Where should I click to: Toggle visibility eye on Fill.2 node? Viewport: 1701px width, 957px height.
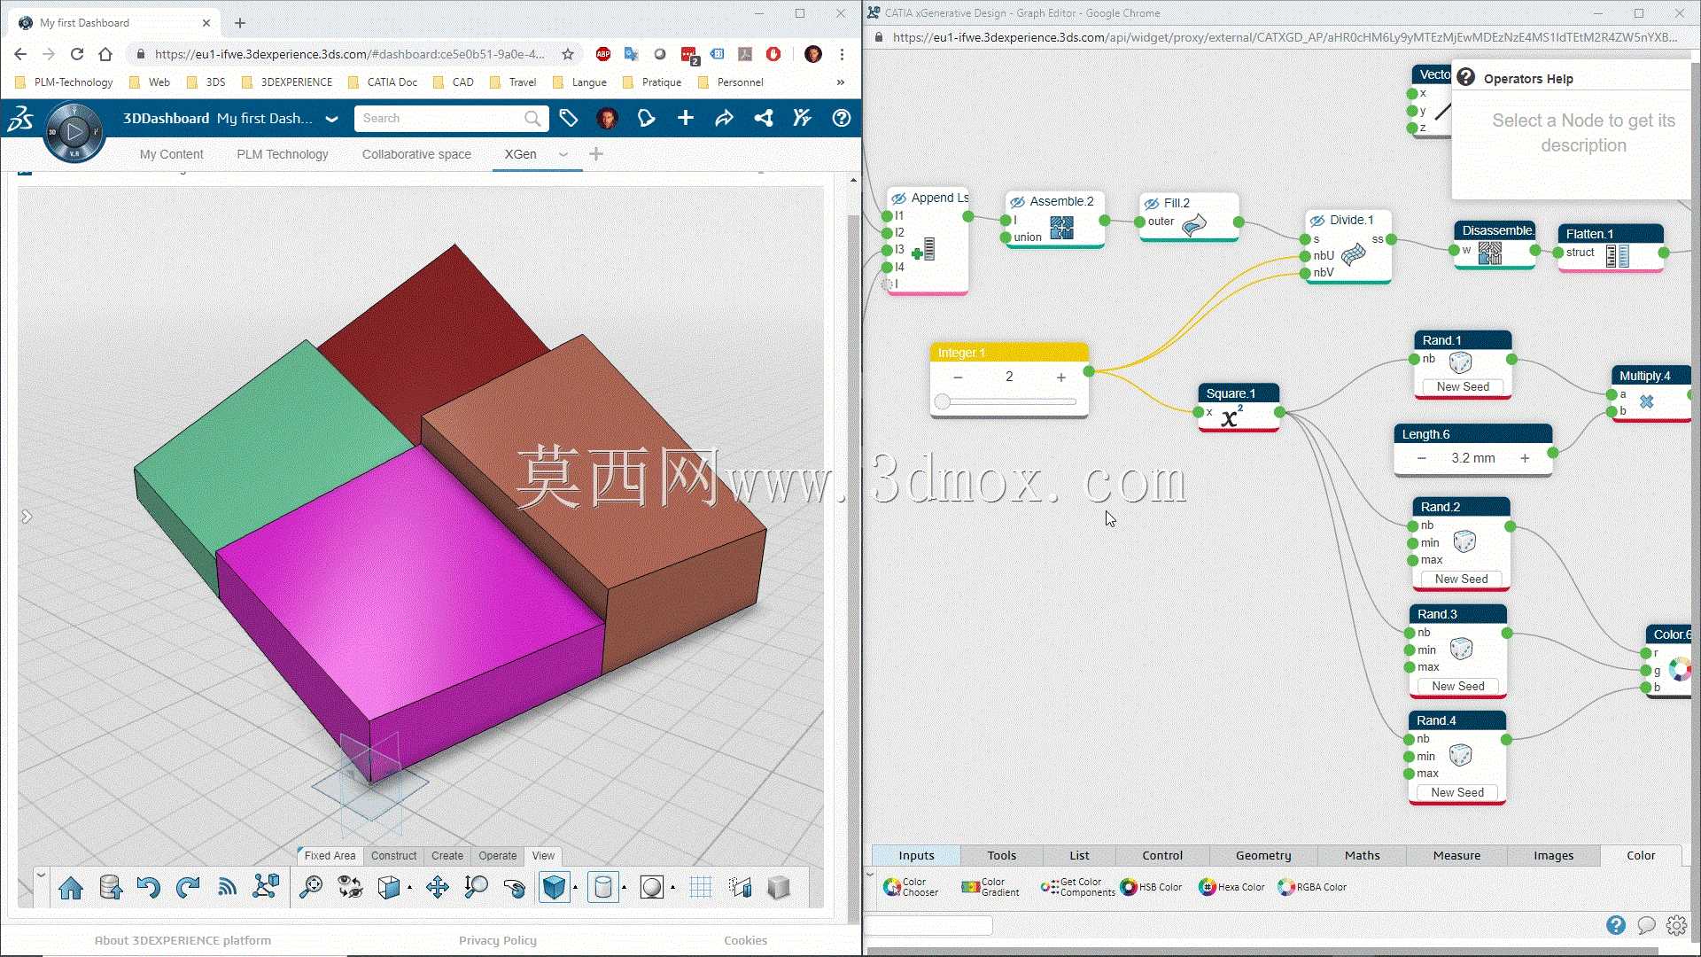tap(1152, 204)
